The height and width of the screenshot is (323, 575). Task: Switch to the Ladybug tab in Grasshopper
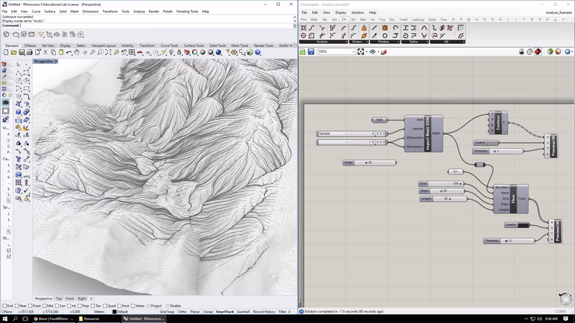pyautogui.click(x=418, y=19)
